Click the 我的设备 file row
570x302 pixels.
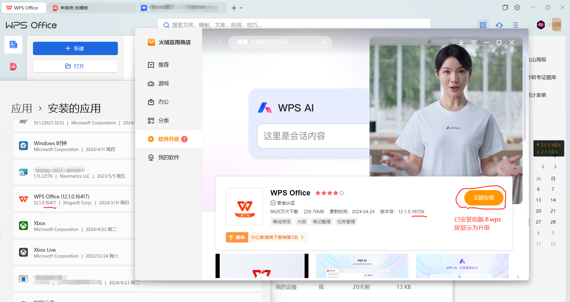click(x=362, y=287)
